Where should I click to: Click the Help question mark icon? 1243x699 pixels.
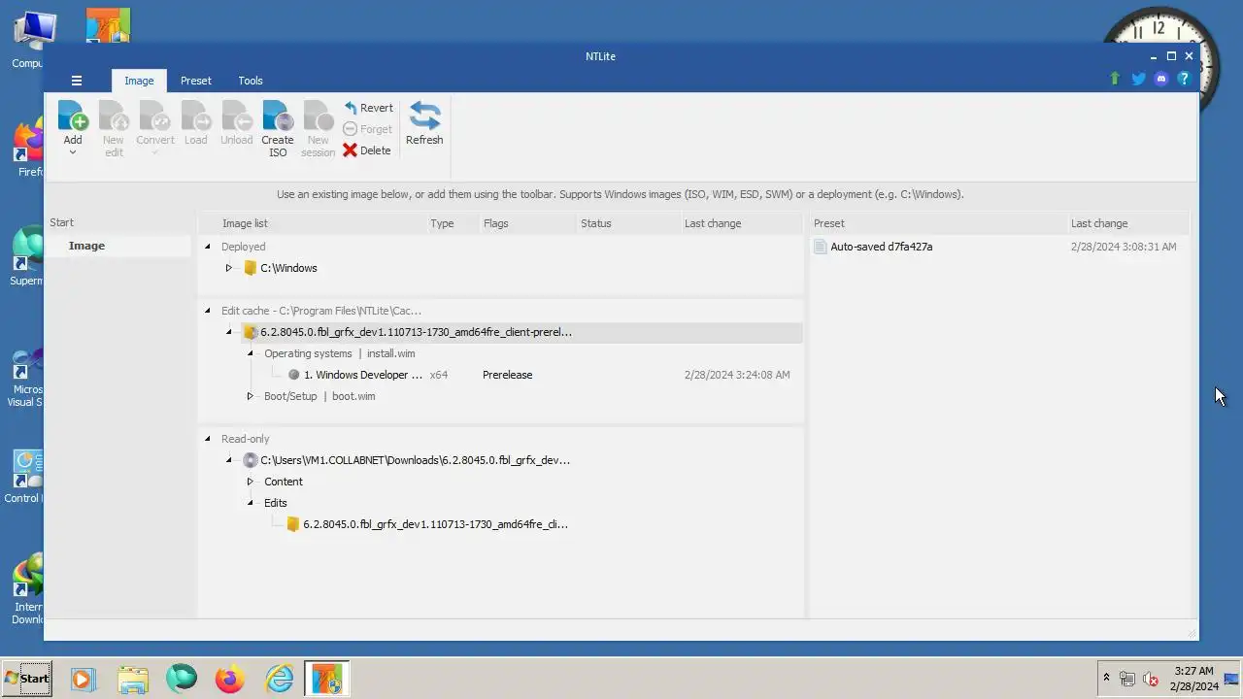1184,79
